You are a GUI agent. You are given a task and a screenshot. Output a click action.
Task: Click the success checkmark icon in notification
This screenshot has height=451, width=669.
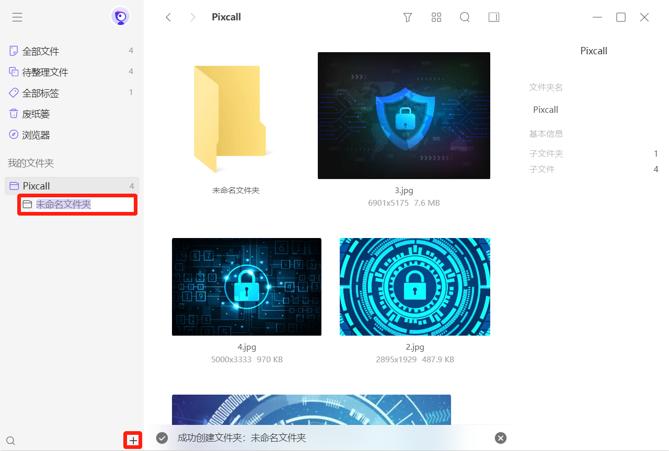(x=162, y=438)
